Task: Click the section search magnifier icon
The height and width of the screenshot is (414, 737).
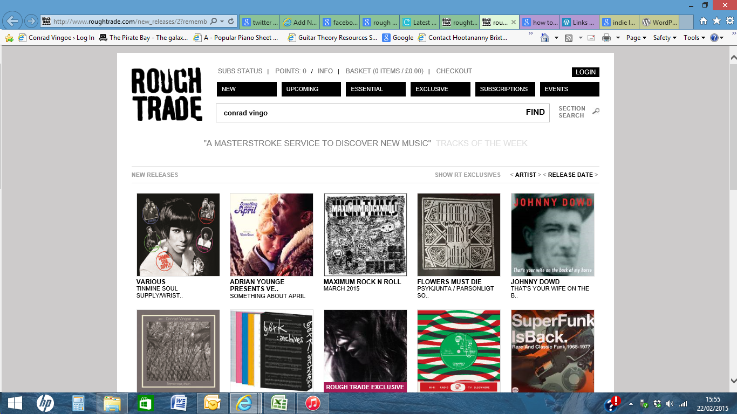Action: tap(596, 112)
